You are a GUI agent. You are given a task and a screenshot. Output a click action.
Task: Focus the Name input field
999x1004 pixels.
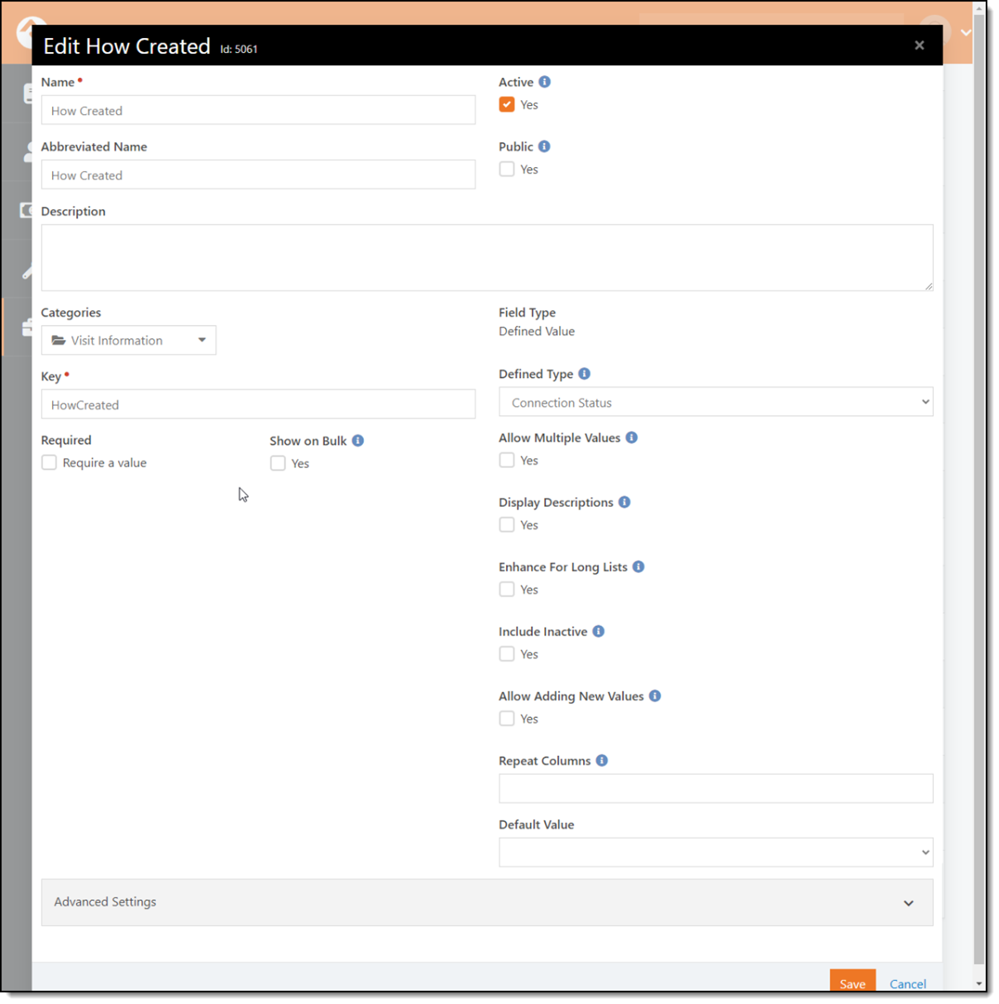coord(258,110)
